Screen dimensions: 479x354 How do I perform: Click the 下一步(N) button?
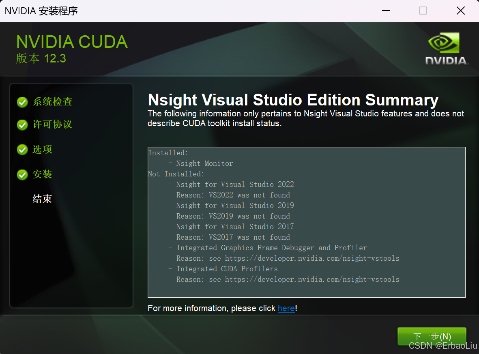(432, 336)
